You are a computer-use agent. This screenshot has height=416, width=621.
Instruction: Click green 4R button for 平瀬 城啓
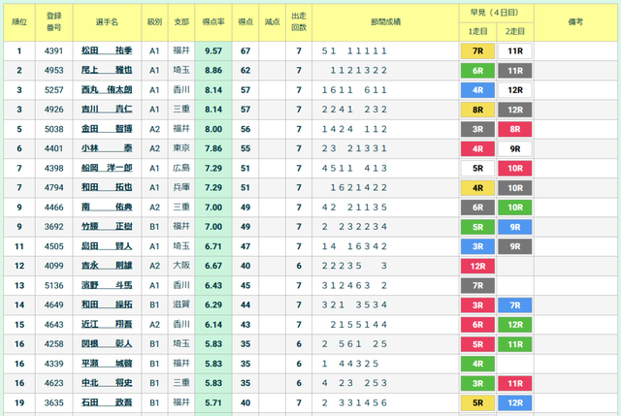click(x=477, y=364)
